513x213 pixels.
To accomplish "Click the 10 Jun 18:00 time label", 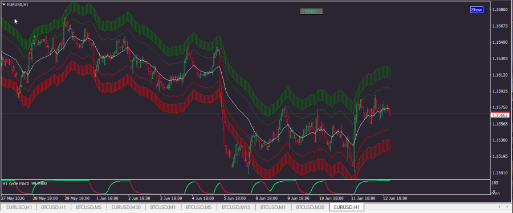I will (x=331, y=198).
